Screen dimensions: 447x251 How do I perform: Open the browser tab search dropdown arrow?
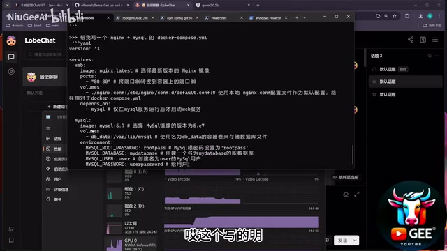coord(8,5)
